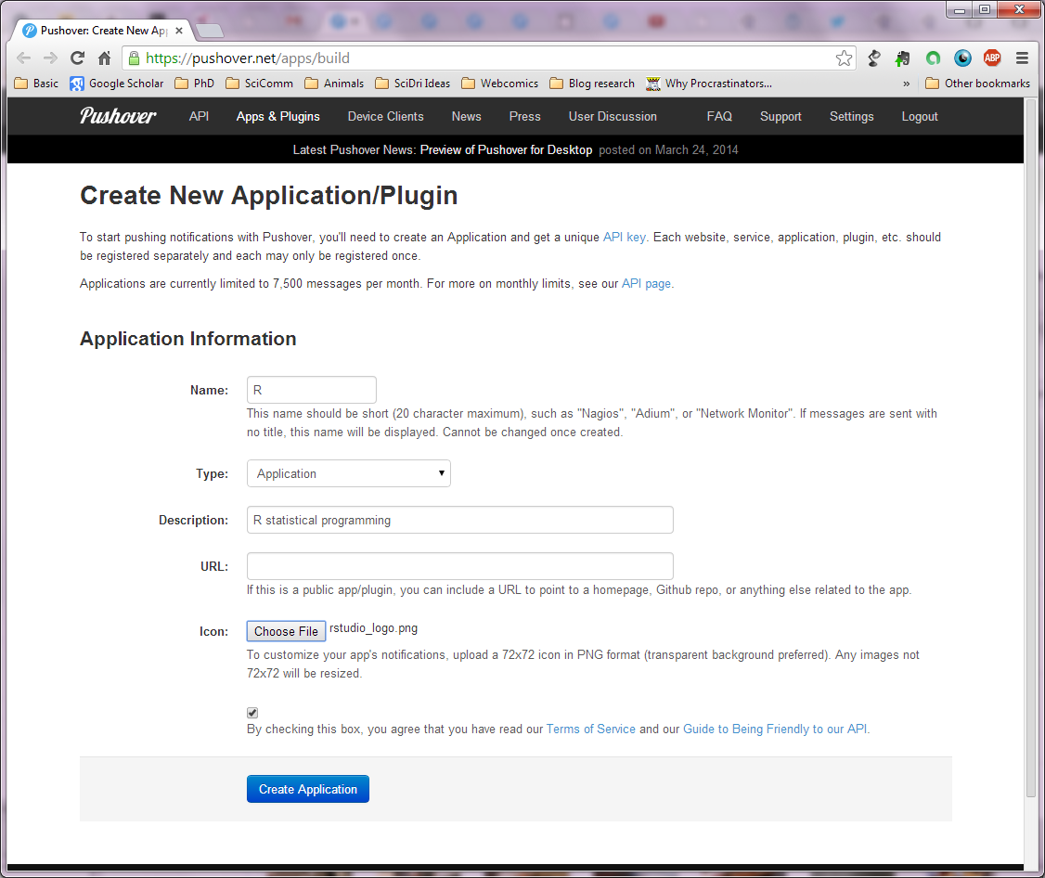Go to the browser home page icon
The height and width of the screenshot is (878, 1045).
(104, 58)
